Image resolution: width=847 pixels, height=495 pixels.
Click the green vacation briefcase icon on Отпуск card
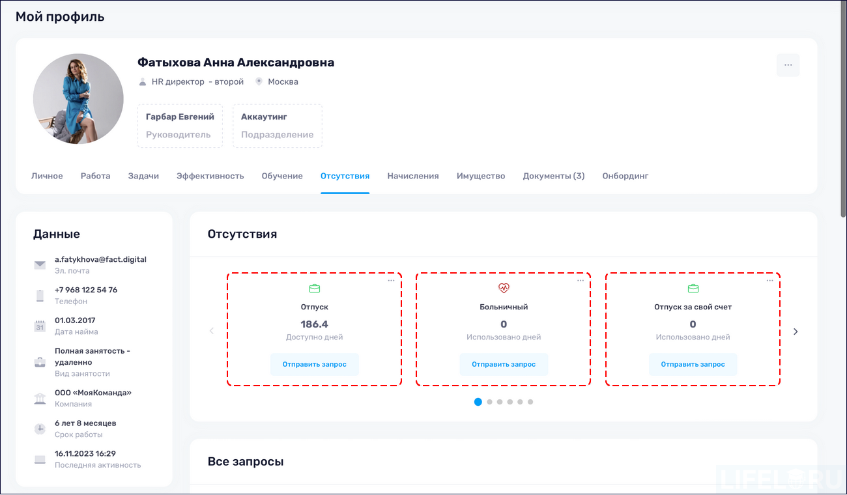point(315,287)
